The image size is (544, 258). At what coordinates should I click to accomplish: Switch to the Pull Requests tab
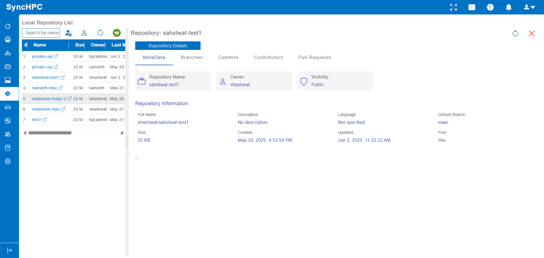[315, 57]
